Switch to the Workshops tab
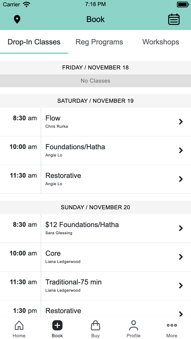Image resolution: width=191 pixels, height=339 pixels. (160, 42)
